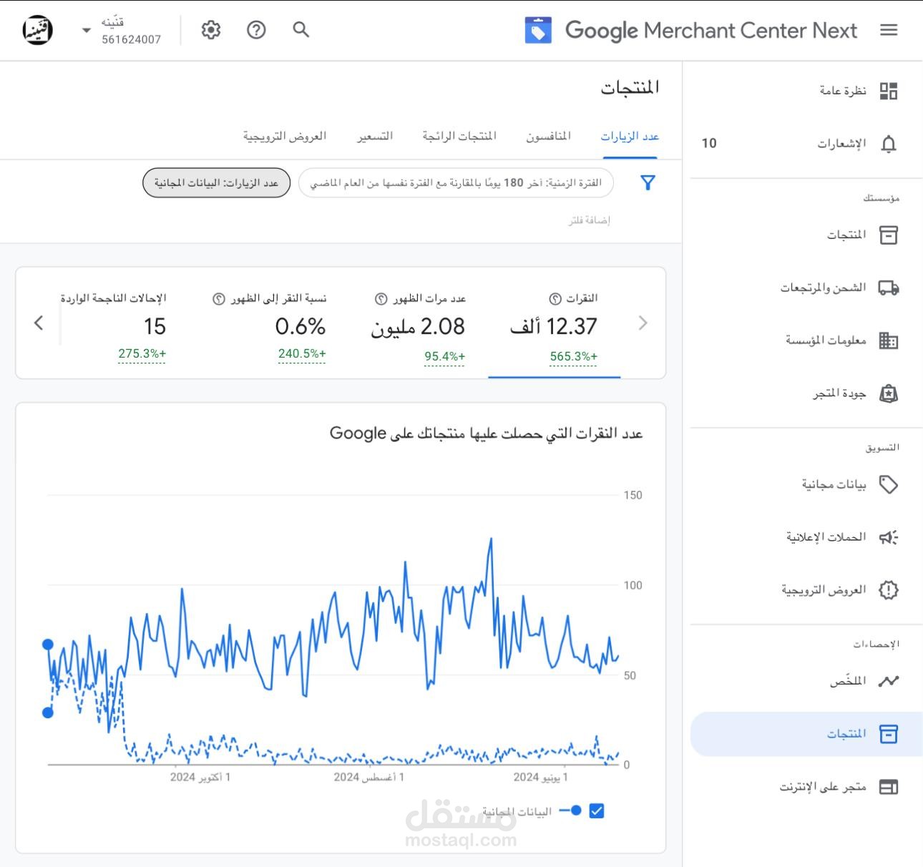This screenshot has width=923, height=867.
Task: Click the online store icon
Action: pos(889,787)
